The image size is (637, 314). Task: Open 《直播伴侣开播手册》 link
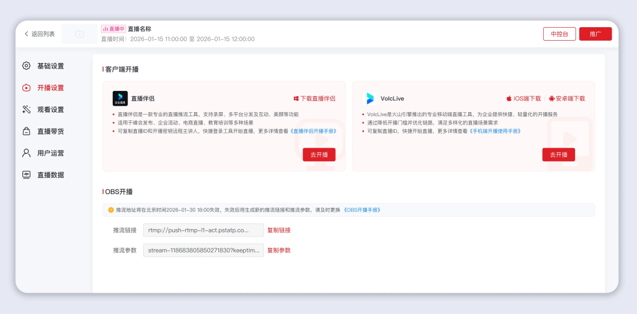pos(313,131)
